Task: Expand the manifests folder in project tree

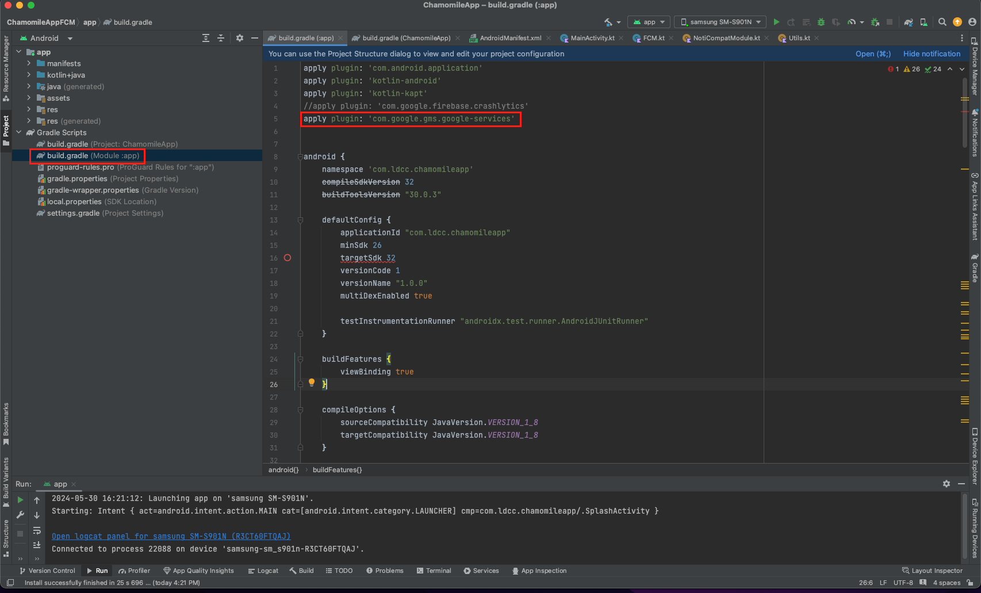Action: [29, 63]
